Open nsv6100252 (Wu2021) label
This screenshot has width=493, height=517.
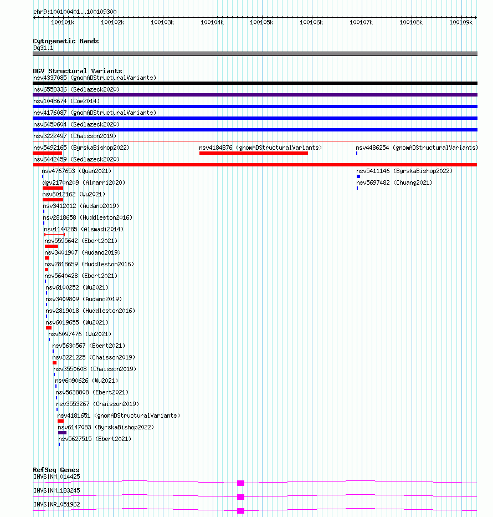click(x=77, y=287)
